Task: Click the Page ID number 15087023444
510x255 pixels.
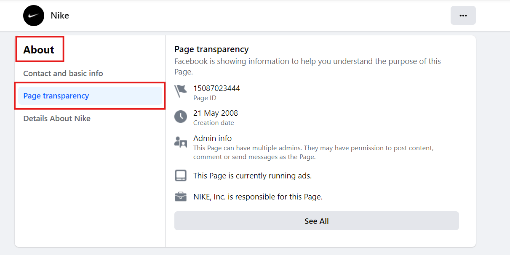Action: pyautogui.click(x=216, y=88)
